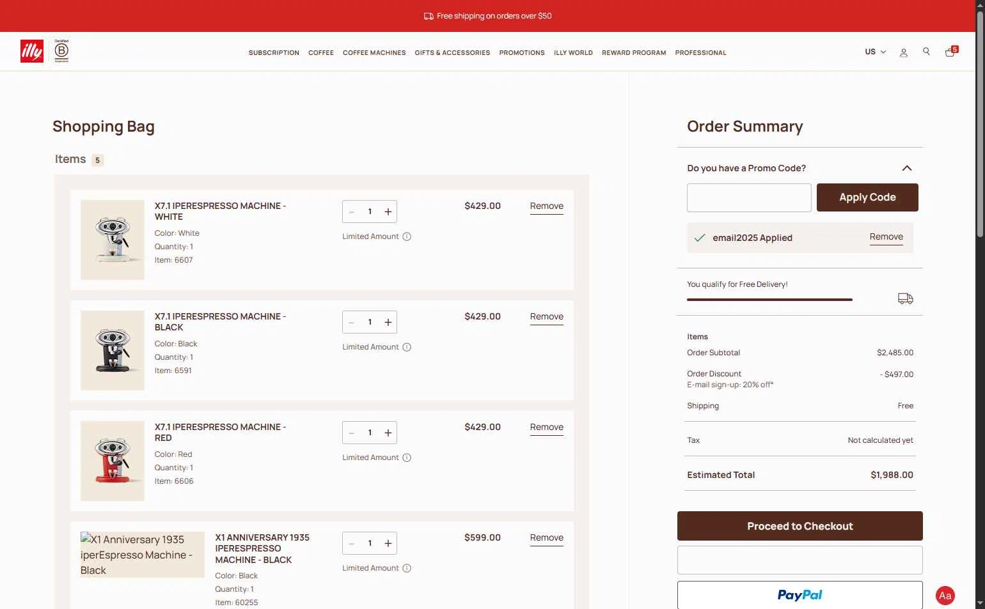Click the Items count badge 5
The width and height of the screenshot is (985, 609).
(x=97, y=160)
